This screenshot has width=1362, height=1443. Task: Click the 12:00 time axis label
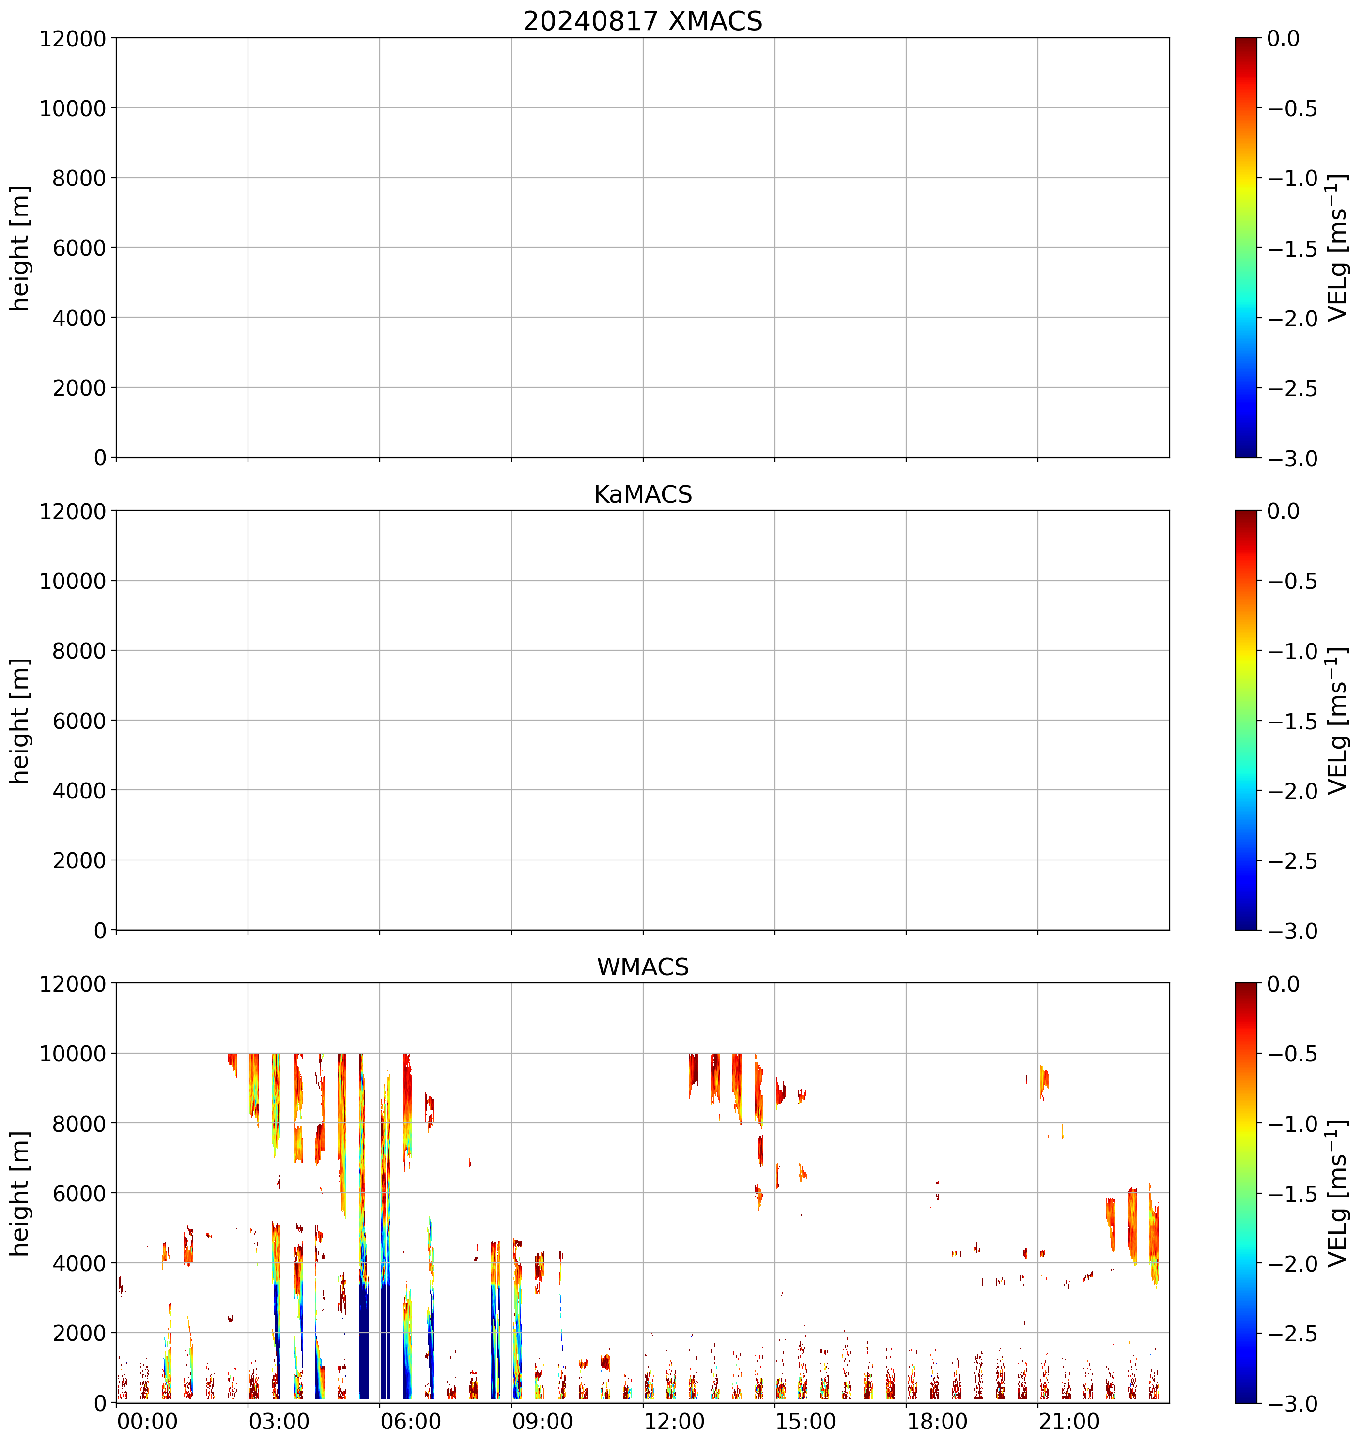tap(675, 1421)
